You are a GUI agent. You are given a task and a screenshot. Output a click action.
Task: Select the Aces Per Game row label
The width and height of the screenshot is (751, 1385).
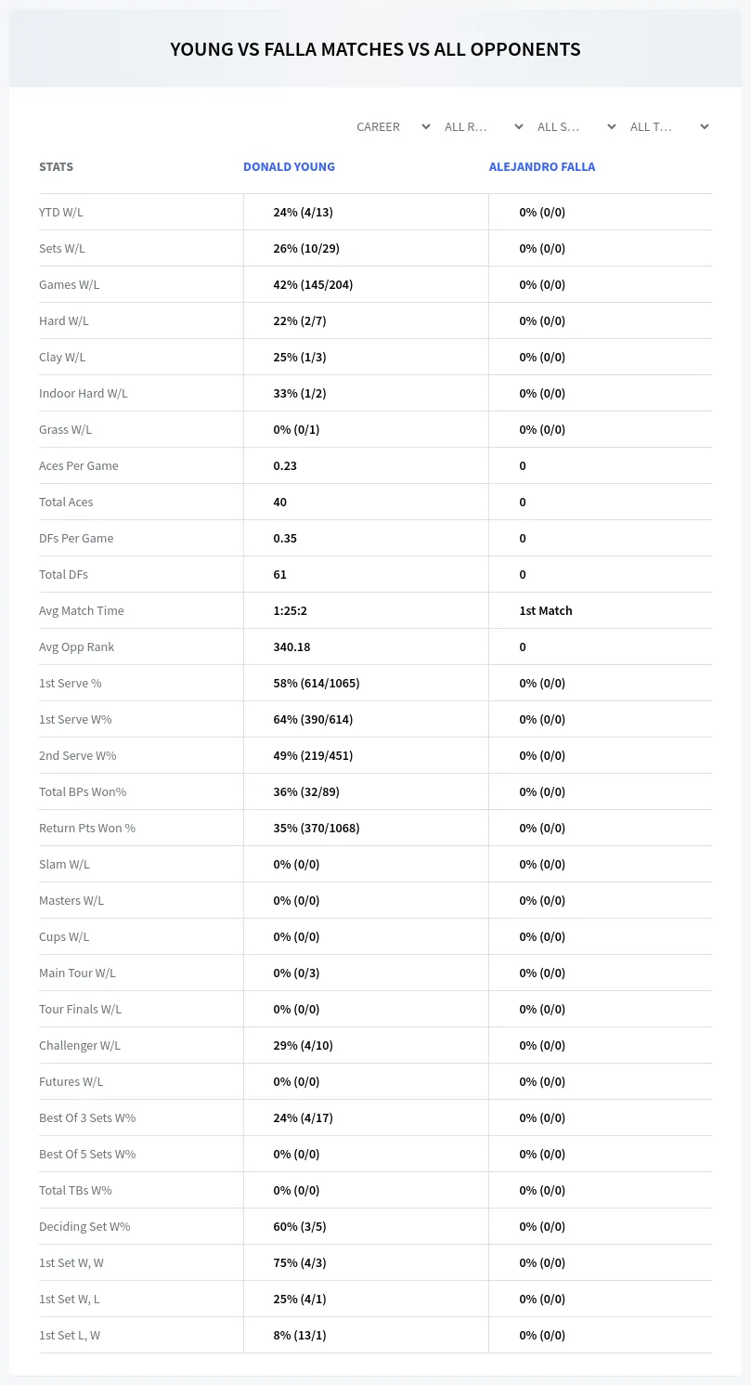point(79,465)
